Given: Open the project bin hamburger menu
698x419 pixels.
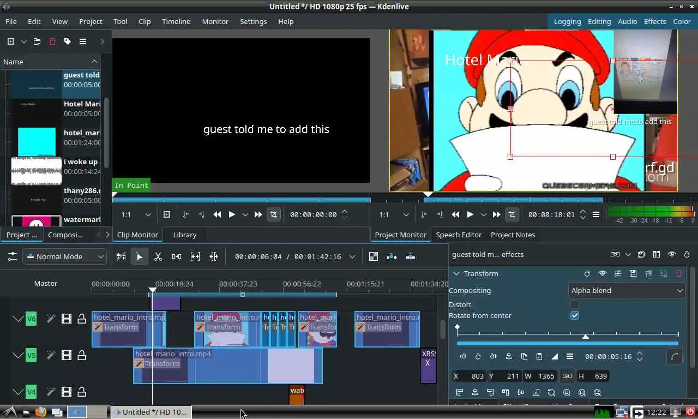Looking at the screenshot, I should pos(83,41).
